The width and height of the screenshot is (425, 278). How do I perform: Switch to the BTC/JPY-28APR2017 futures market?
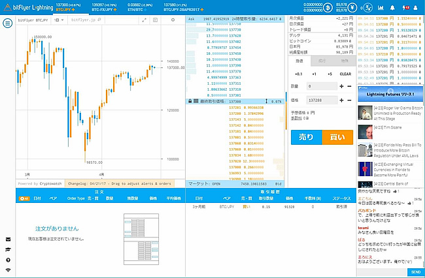click(183, 7)
